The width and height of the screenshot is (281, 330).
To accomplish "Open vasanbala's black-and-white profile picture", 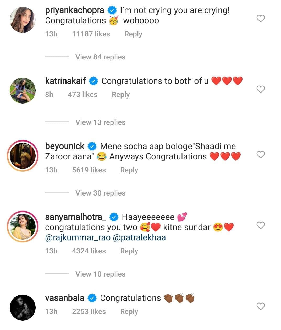I will [x=23, y=307].
